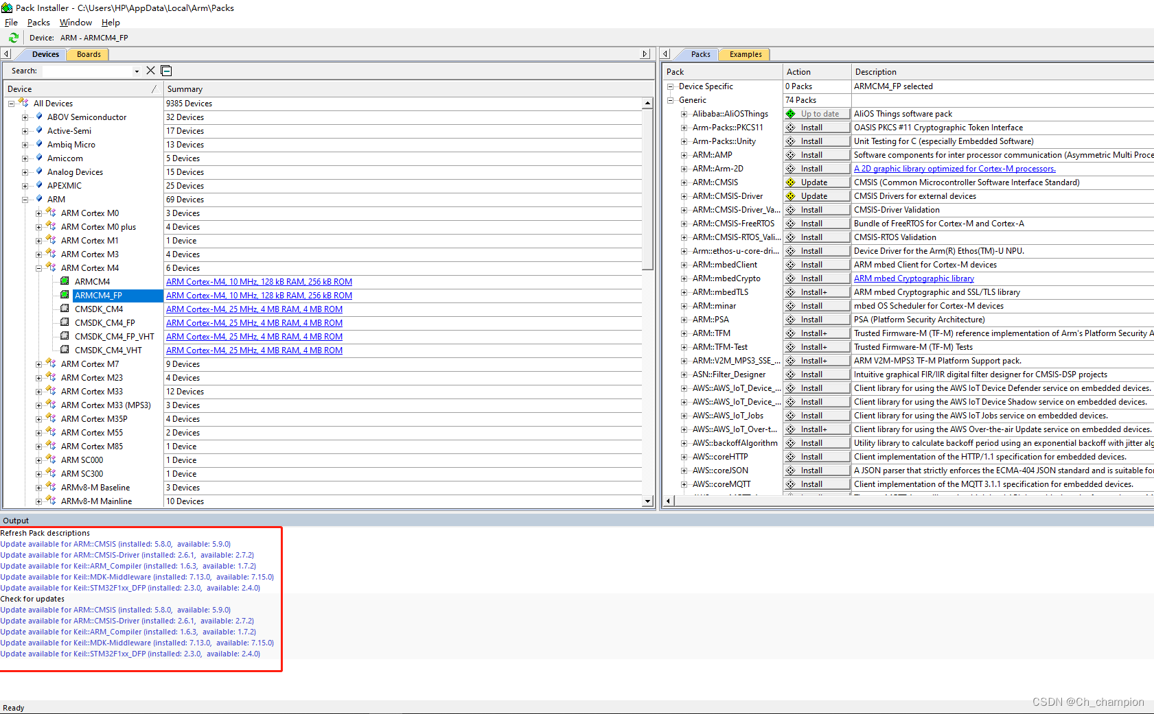Switch to the Boards tab
The height and width of the screenshot is (714, 1154).
[89, 54]
